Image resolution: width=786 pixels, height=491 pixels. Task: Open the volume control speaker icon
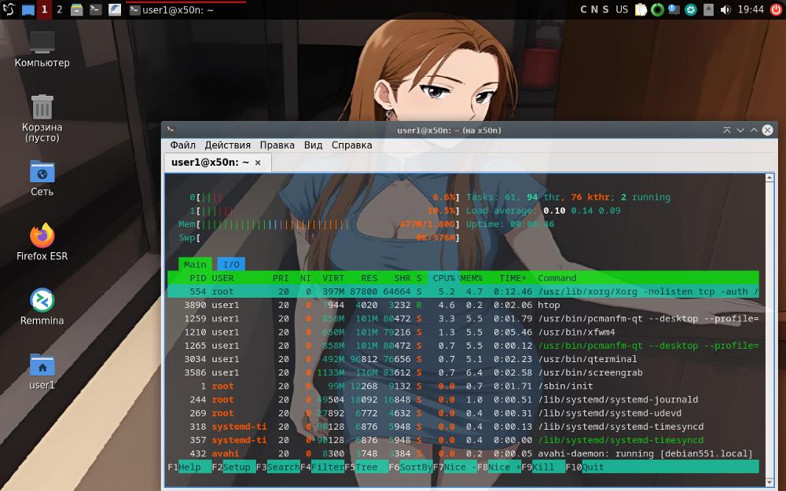pos(725,9)
